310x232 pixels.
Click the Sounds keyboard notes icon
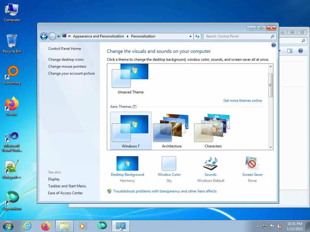(211, 163)
